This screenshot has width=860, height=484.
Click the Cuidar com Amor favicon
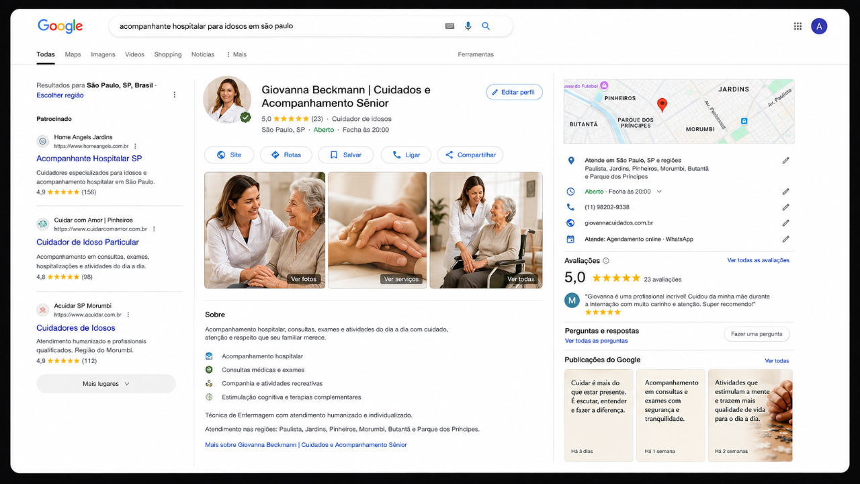(x=43, y=224)
